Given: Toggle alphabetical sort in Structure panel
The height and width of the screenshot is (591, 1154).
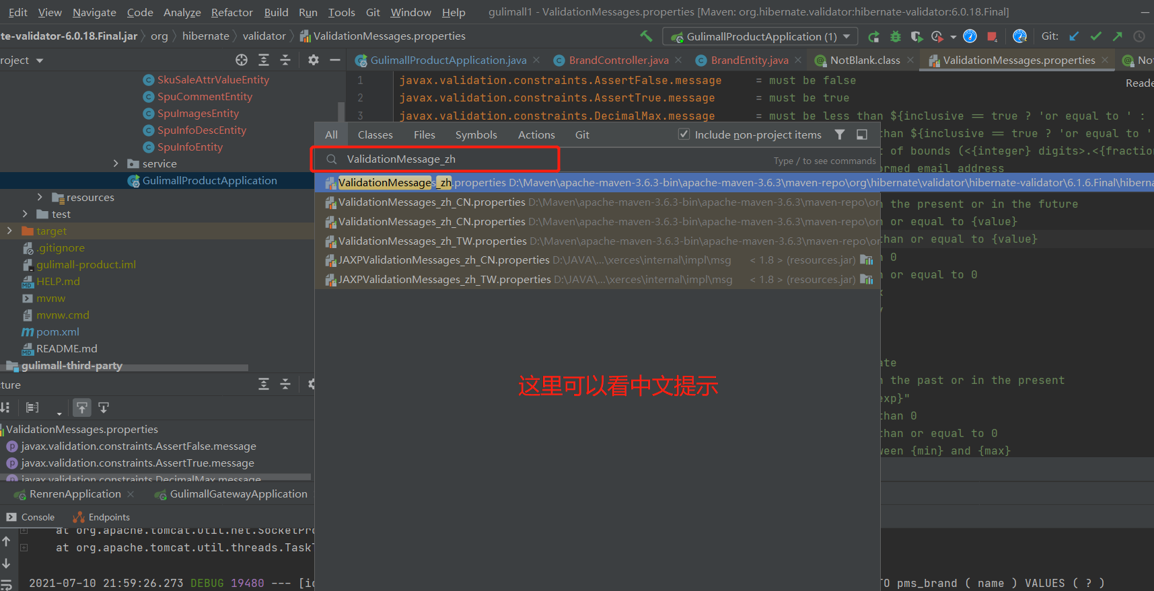Looking at the screenshot, I should tap(5, 407).
